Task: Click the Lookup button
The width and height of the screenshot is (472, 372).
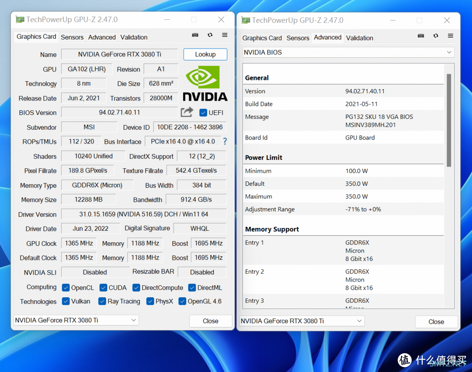Action: click(205, 55)
